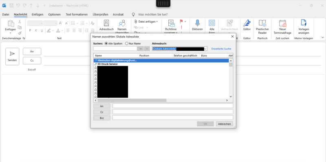Image resolution: width=326 pixels, height=162 pixels.
Task: Open Neue Terminabfrage calendar icon
Action: [282, 27]
